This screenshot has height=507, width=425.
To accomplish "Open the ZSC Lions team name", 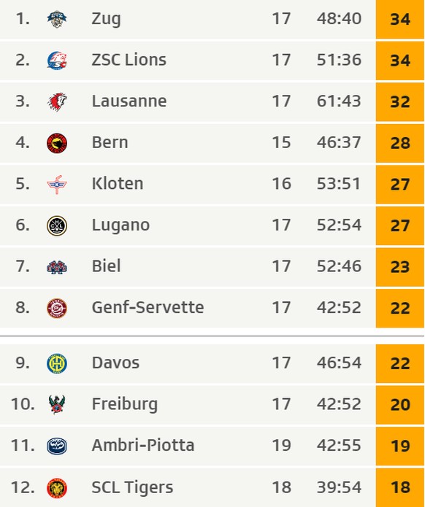I will click(x=129, y=60).
